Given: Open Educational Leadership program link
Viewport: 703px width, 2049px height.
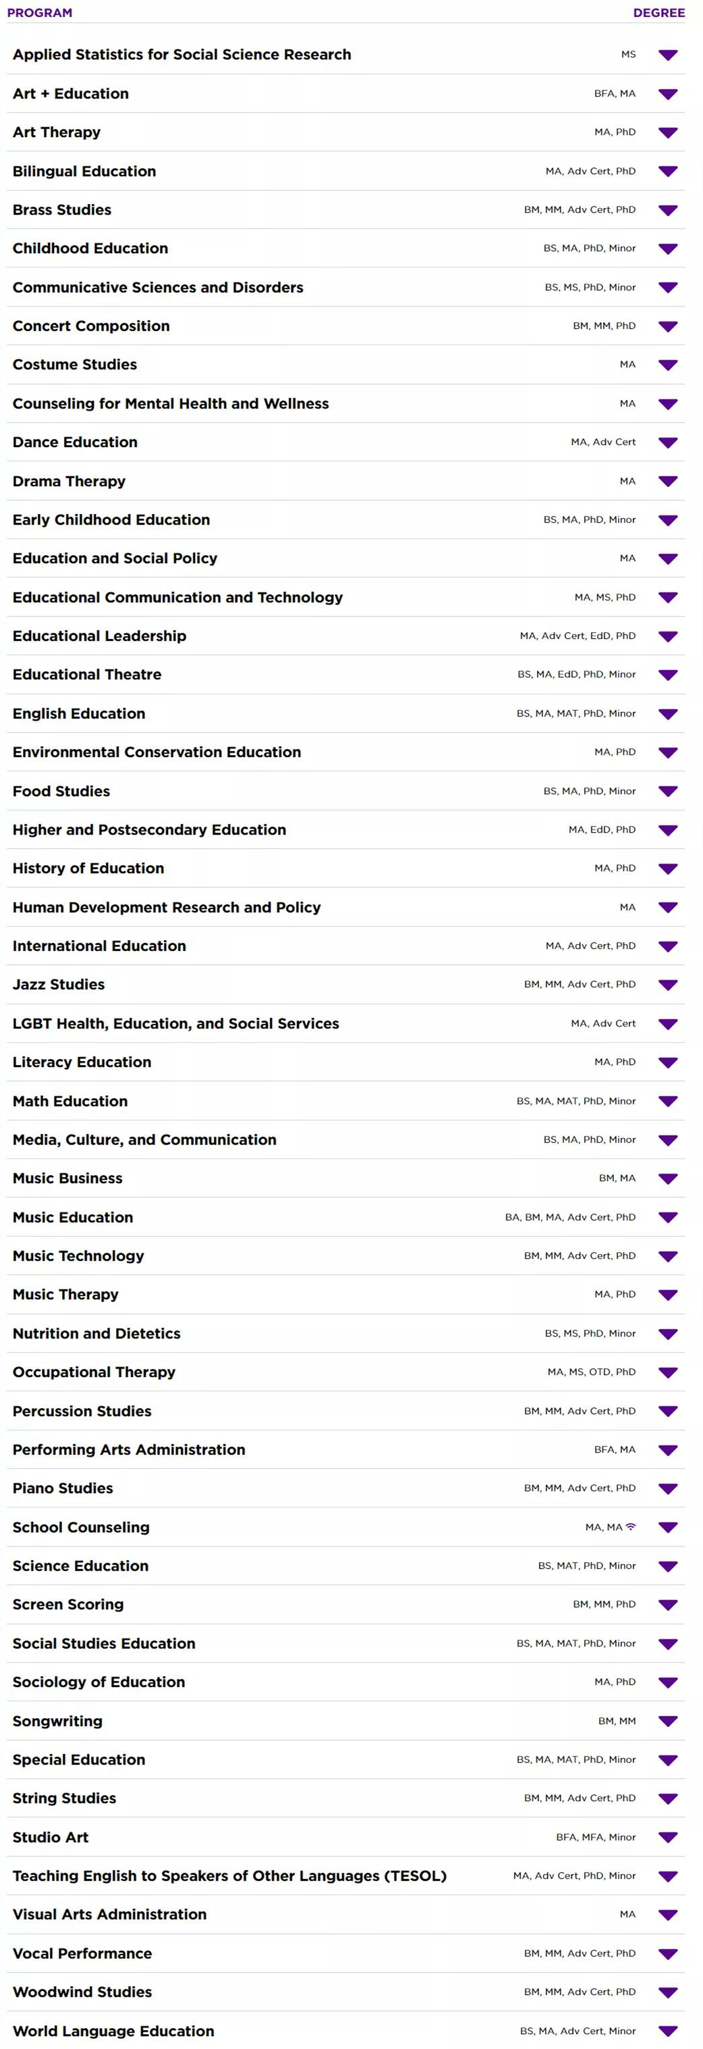Looking at the screenshot, I should (99, 636).
